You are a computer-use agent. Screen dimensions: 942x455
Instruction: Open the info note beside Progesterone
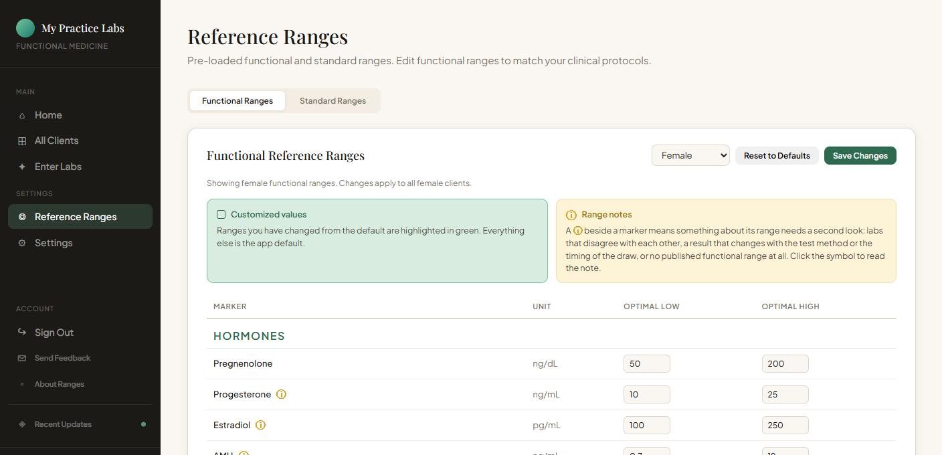281,394
